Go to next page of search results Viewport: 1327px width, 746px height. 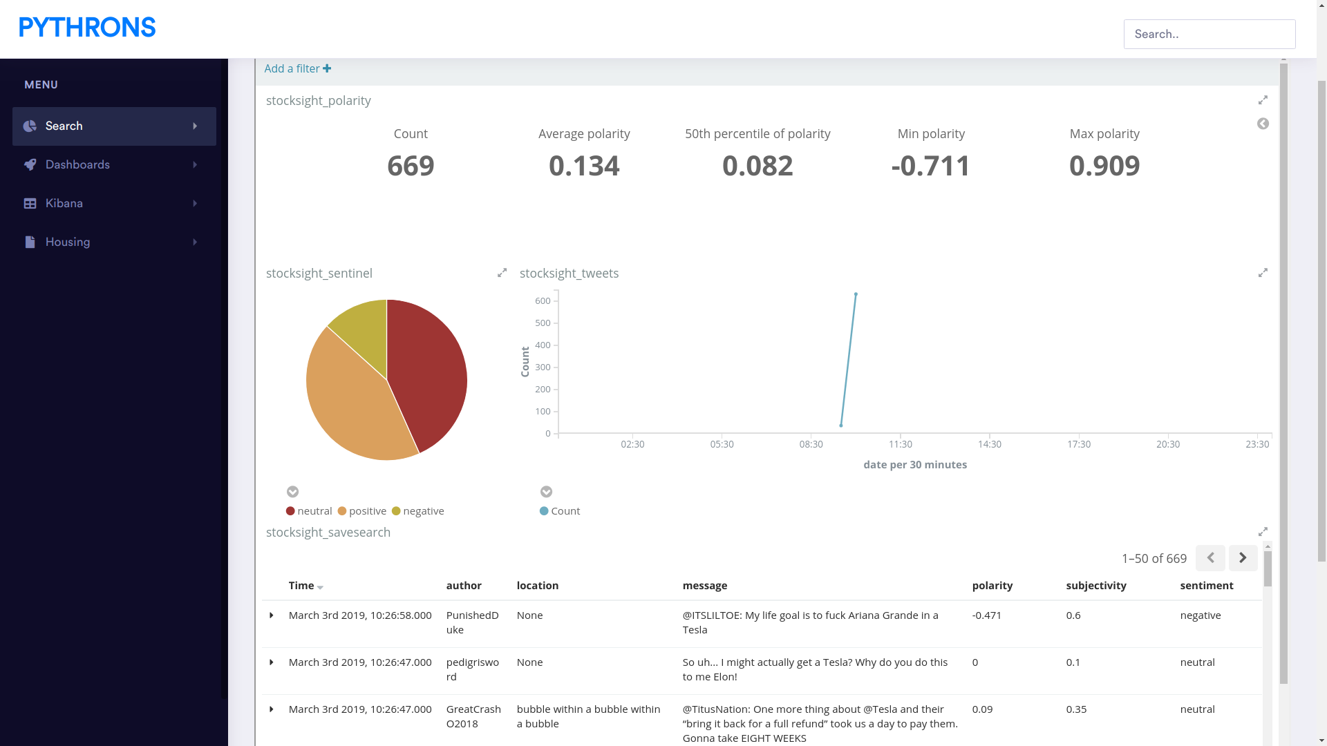pyautogui.click(x=1243, y=558)
